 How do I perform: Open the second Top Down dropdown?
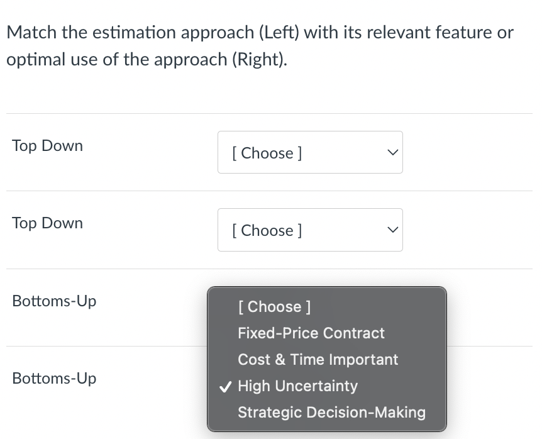point(310,230)
